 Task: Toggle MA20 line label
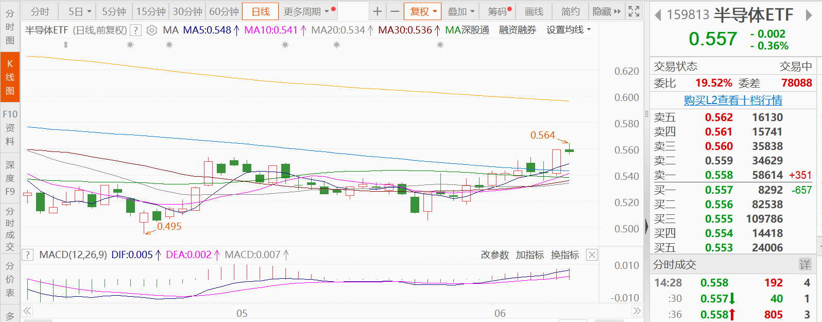pyautogui.click(x=342, y=30)
